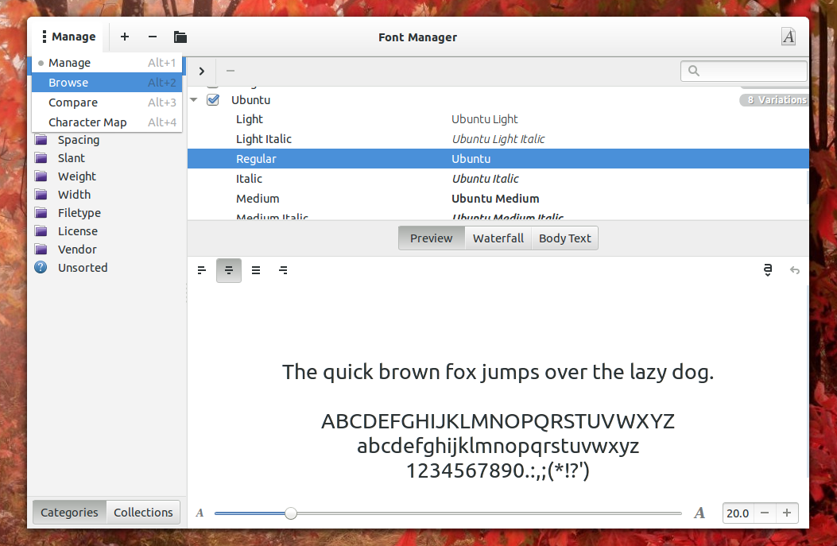This screenshot has width=837, height=546.
Task: Align preview text right
Action: click(284, 270)
